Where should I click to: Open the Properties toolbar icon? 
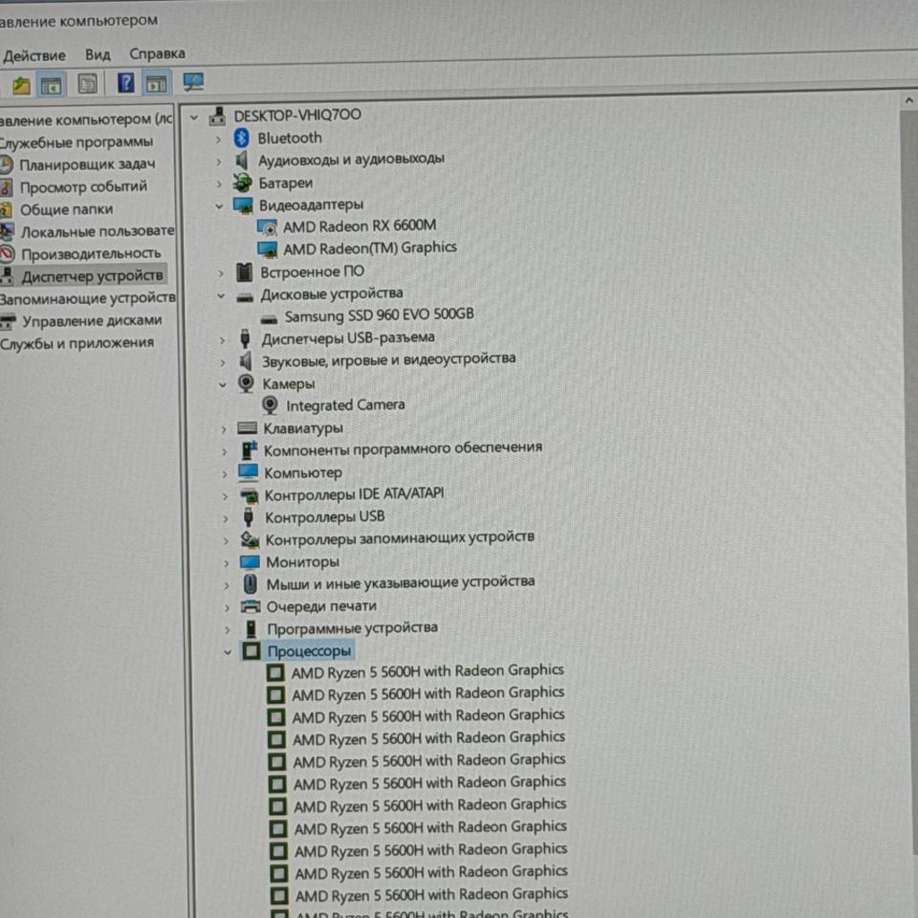(x=88, y=84)
